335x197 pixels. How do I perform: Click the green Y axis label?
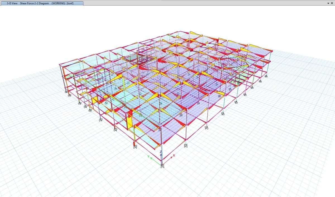149,157
